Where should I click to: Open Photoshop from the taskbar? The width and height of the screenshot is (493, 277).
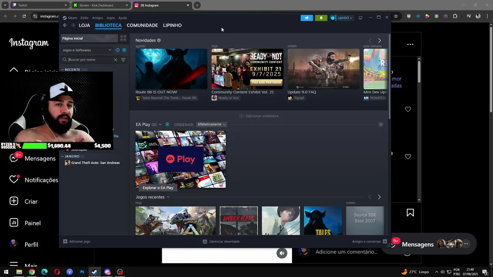pyautogui.click(x=82, y=272)
